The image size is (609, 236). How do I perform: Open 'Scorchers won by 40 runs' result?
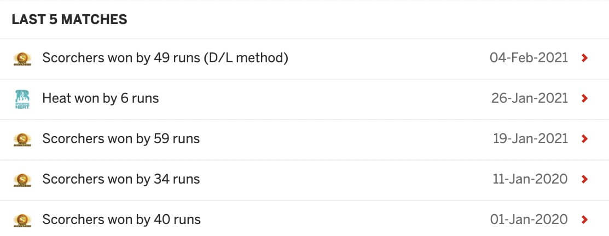[121, 219]
